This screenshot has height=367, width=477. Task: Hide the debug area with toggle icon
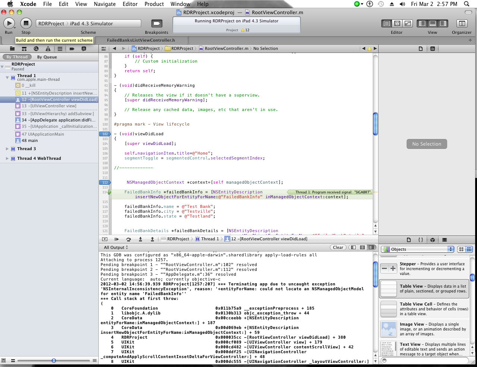tap(105, 239)
